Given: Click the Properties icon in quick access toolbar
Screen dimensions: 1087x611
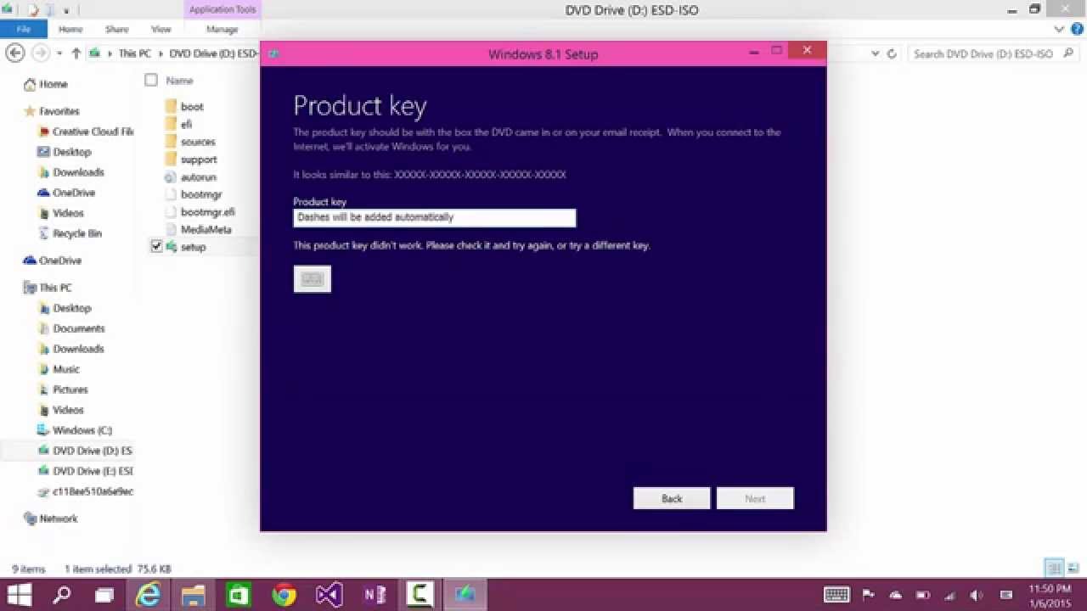Looking at the screenshot, I should coord(34,10).
